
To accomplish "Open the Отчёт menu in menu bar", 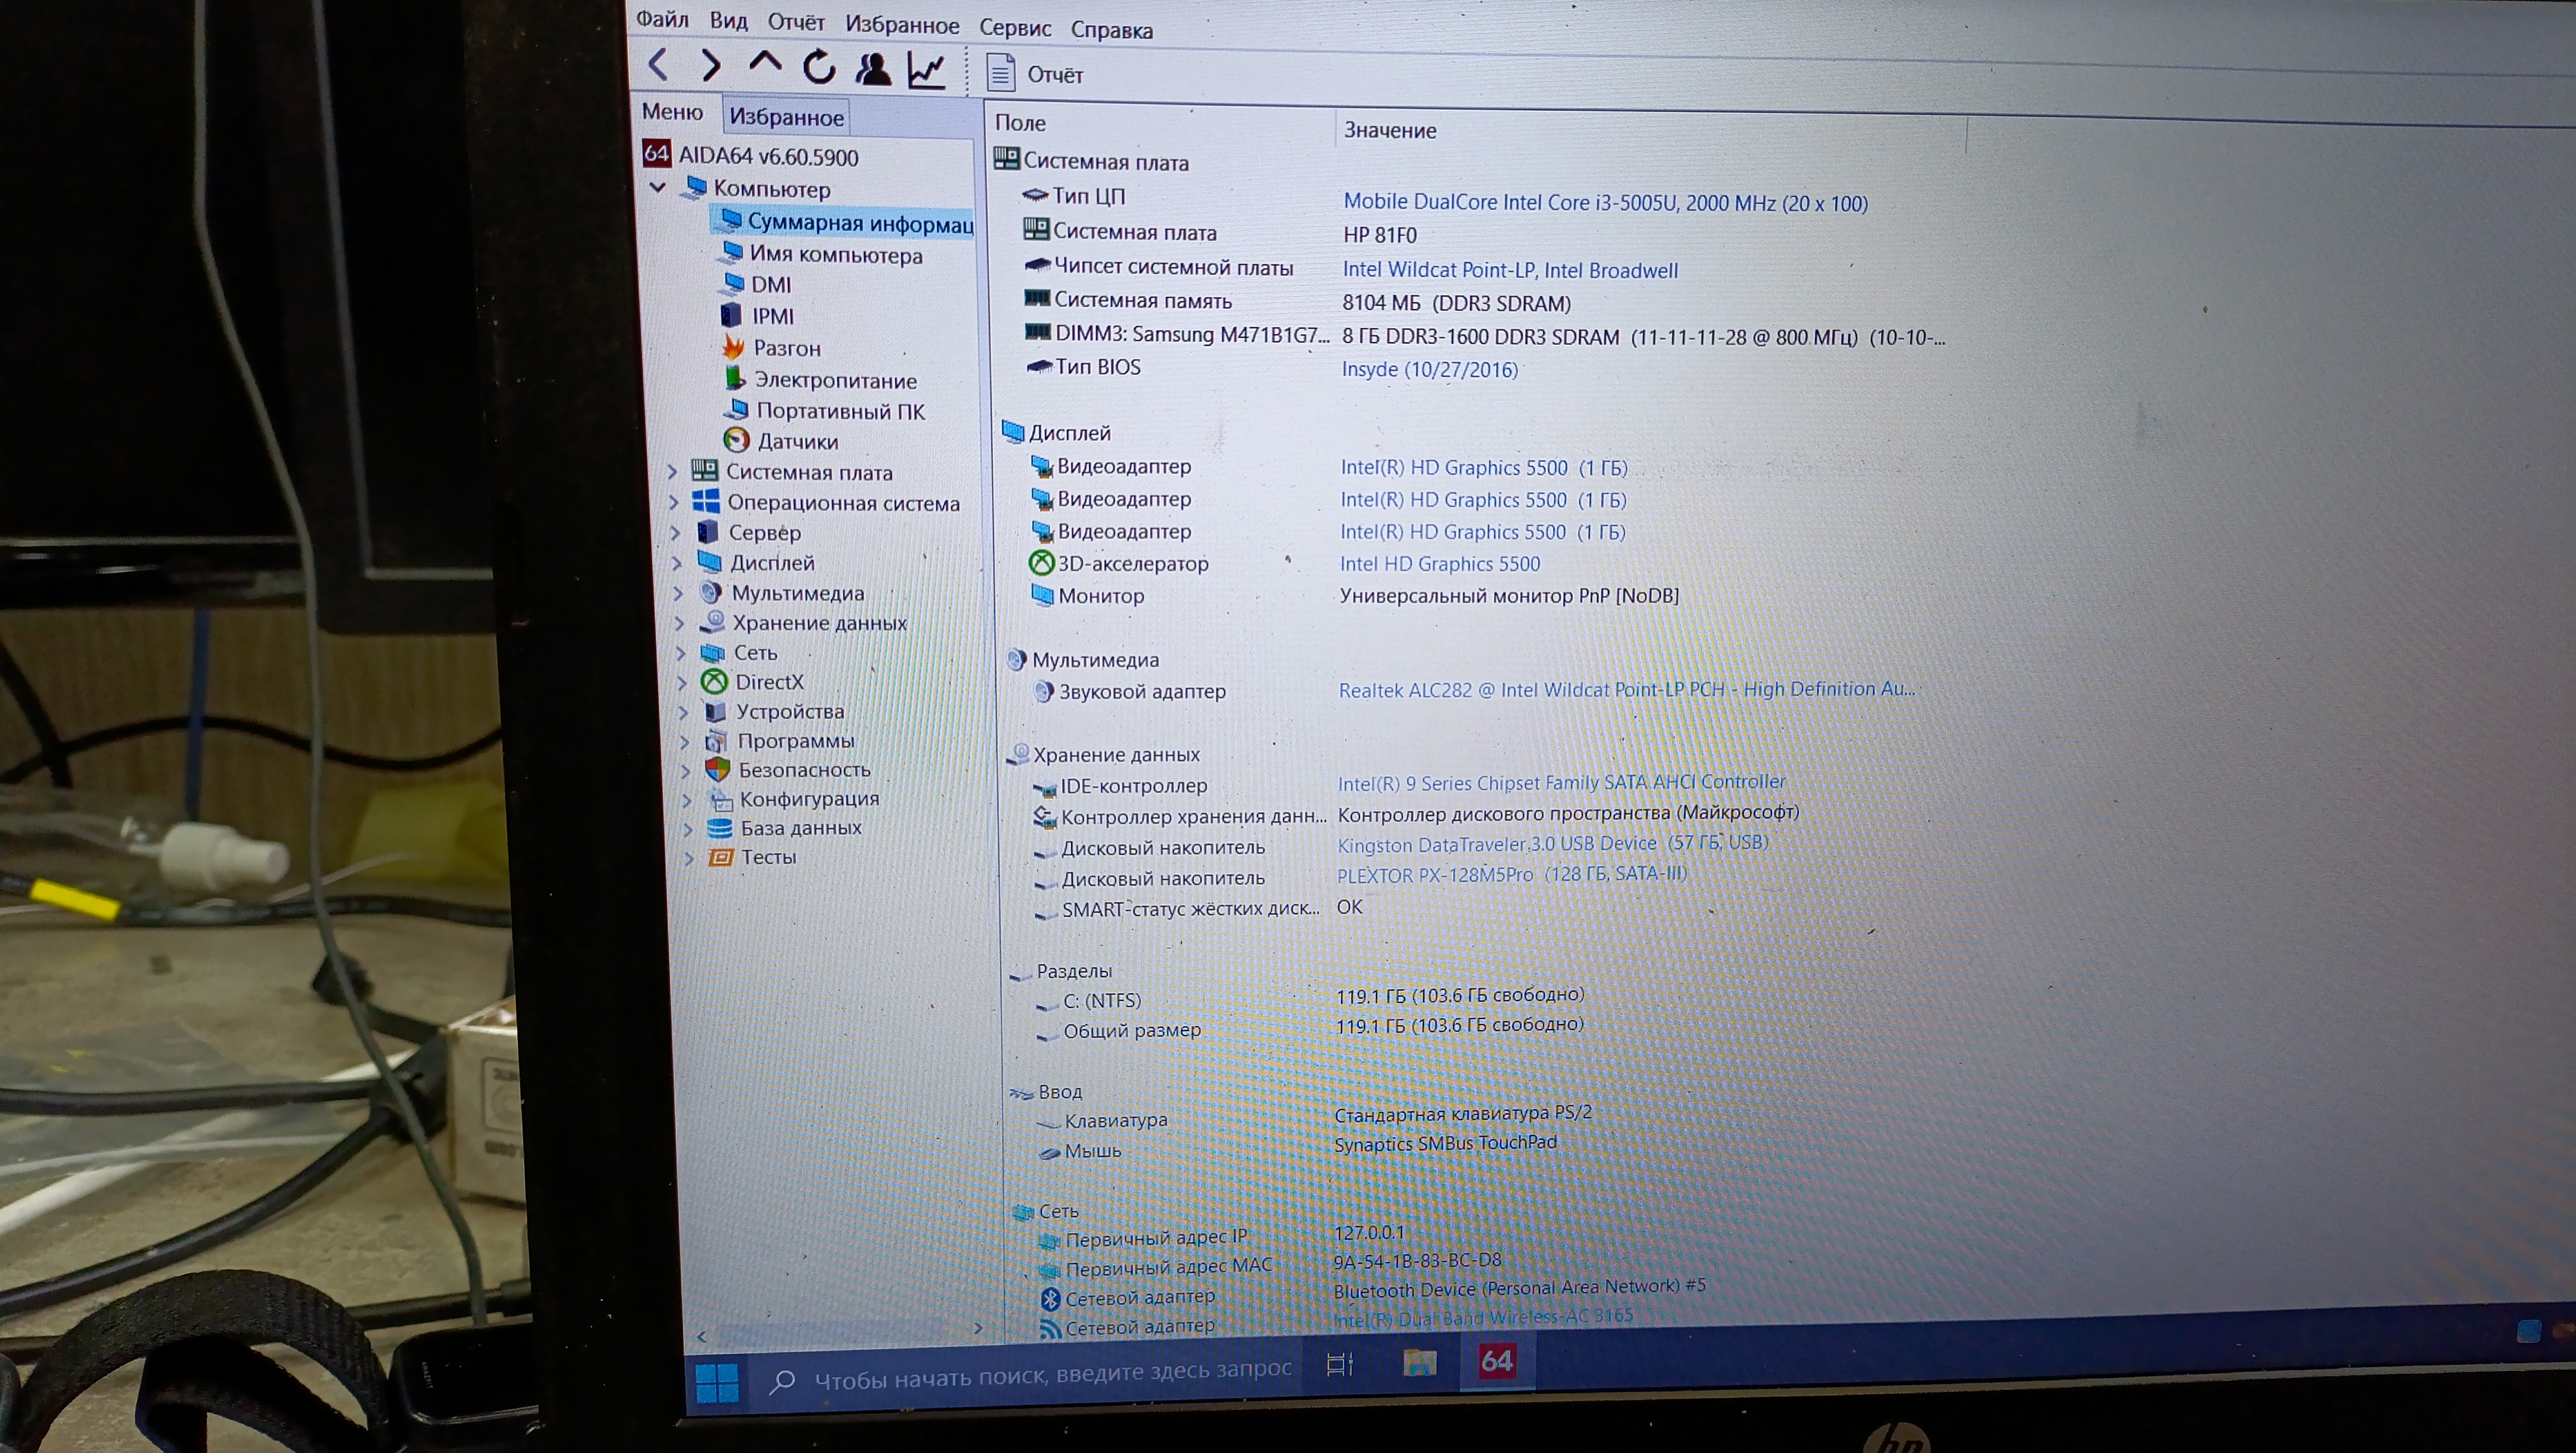I will (796, 22).
